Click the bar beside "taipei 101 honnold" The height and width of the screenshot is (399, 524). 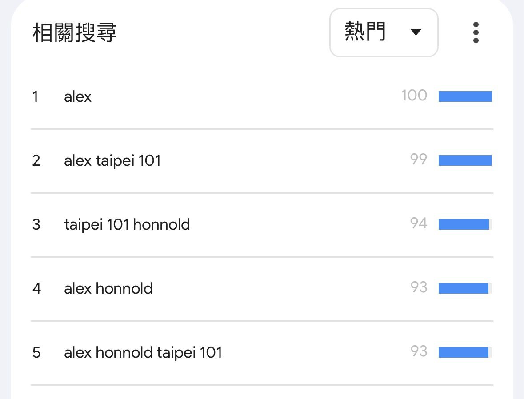464,224
